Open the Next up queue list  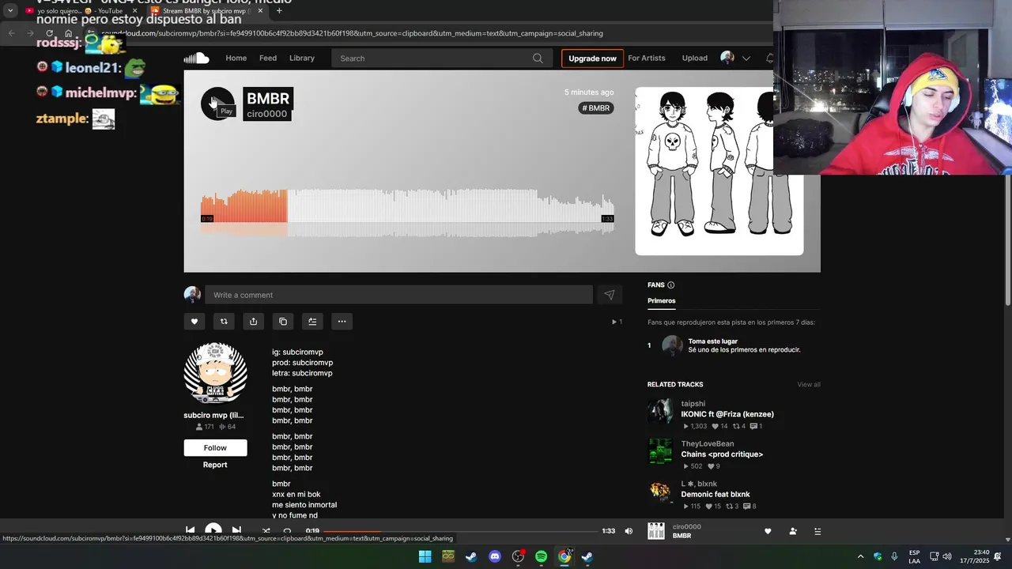point(818,532)
